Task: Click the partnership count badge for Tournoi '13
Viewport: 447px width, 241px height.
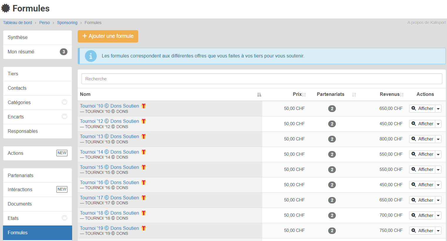Action: (x=332, y=139)
